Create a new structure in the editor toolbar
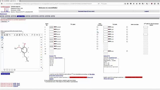 click(2, 35)
